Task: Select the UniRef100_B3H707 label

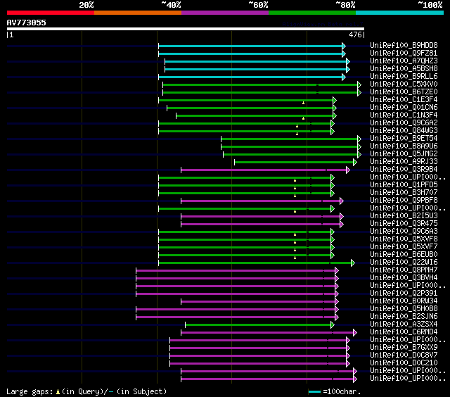Action: click(404, 192)
